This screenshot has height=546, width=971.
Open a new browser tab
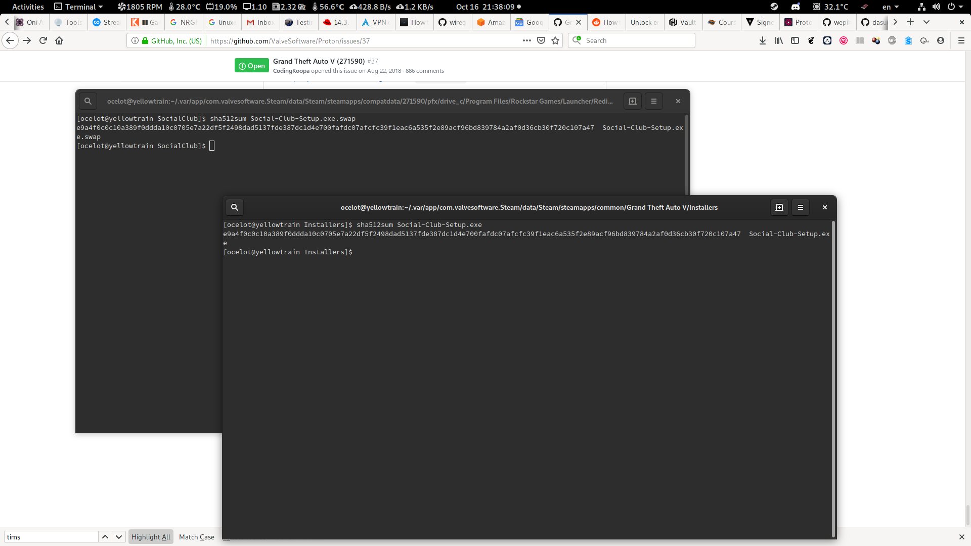coord(910,22)
